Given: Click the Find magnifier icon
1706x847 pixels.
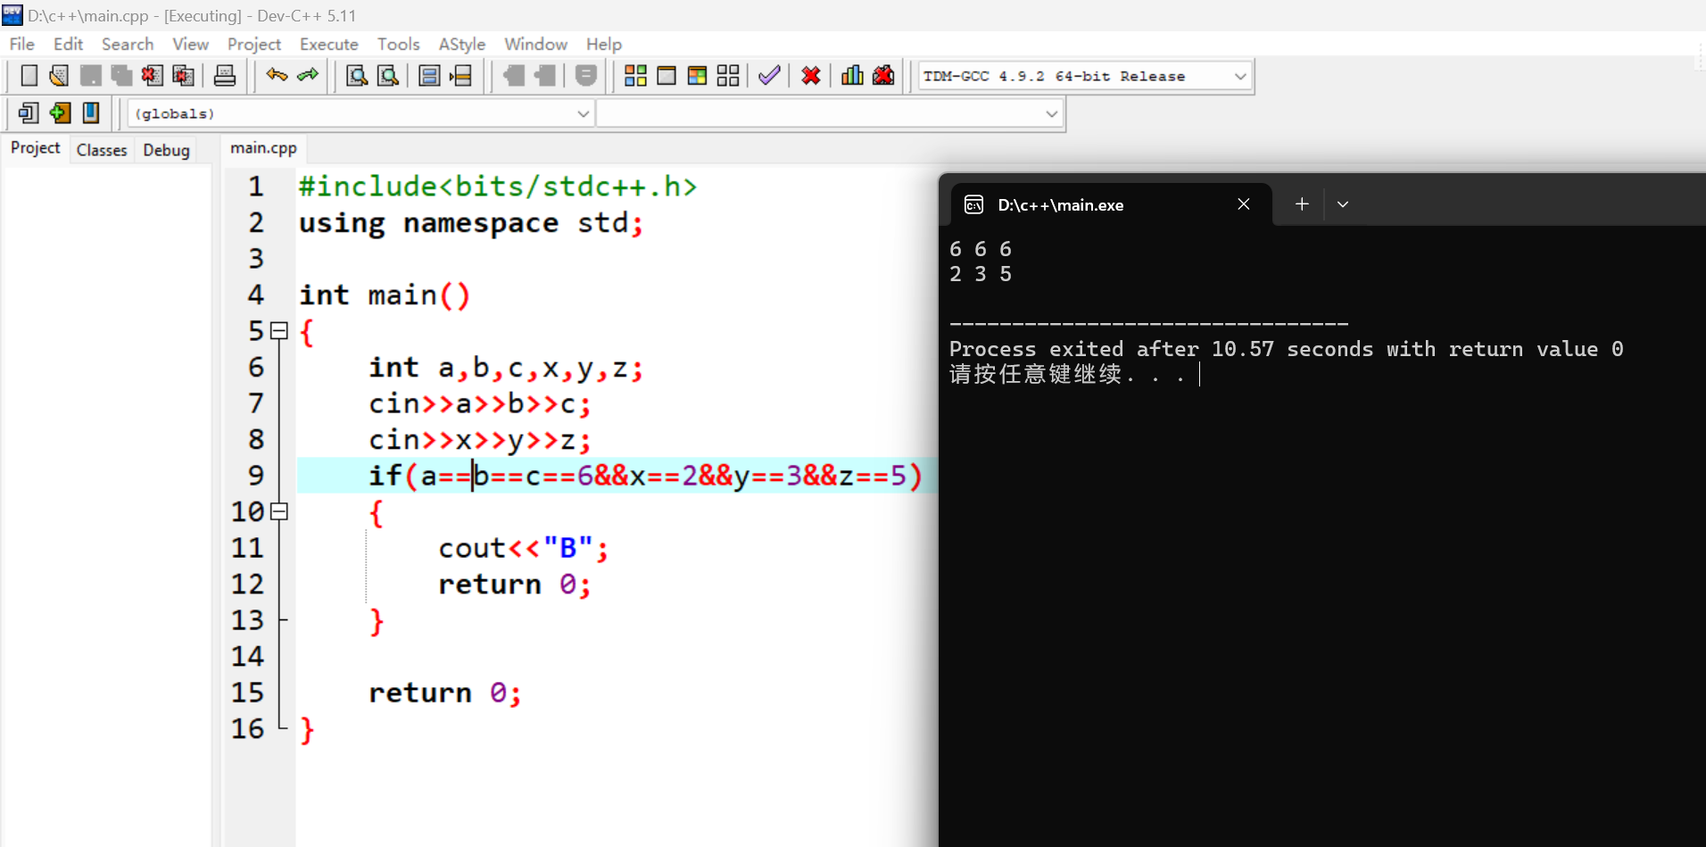Looking at the screenshot, I should point(357,76).
